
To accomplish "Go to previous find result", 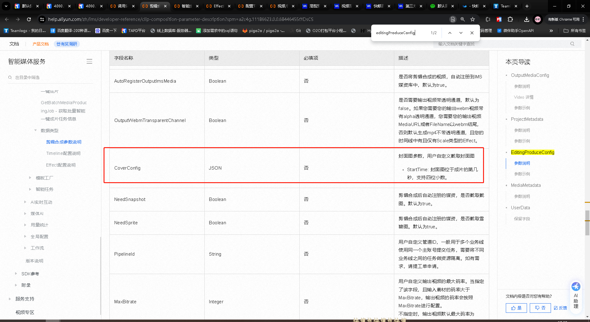I will pos(450,33).
